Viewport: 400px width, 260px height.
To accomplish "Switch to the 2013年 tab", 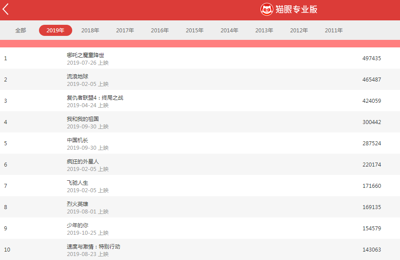I will (x=264, y=31).
